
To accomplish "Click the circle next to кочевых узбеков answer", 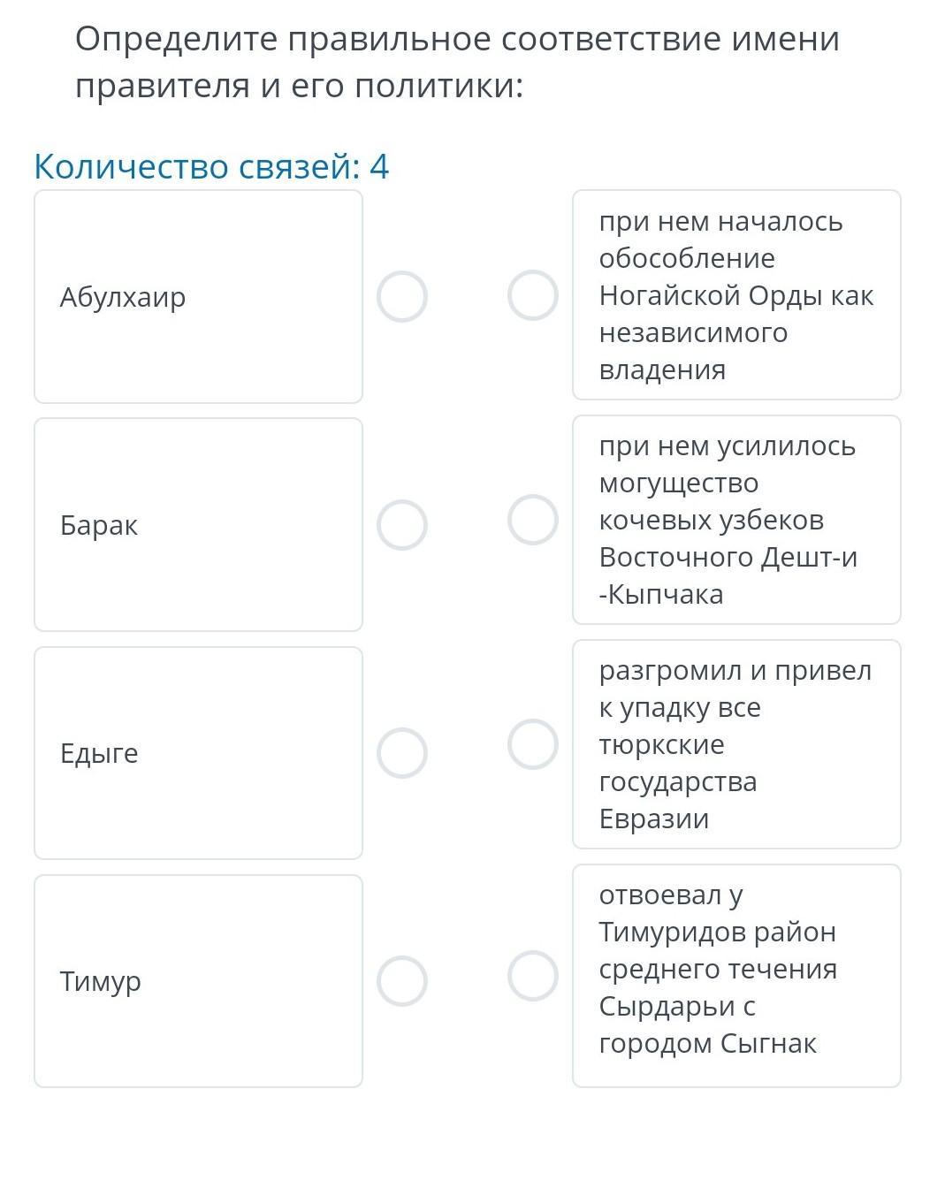I will (533, 520).
